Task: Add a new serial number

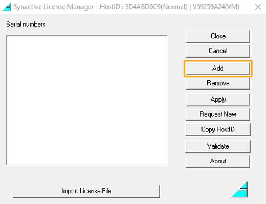Action: click(x=218, y=69)
